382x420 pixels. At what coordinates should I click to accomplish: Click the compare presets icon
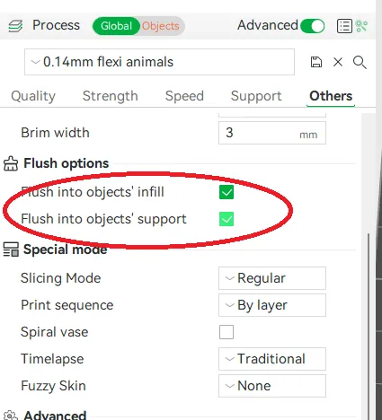click(361, 26)
